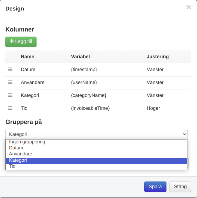Click the Lägg till add column button
197x198 pixels.
pos(21,42)
